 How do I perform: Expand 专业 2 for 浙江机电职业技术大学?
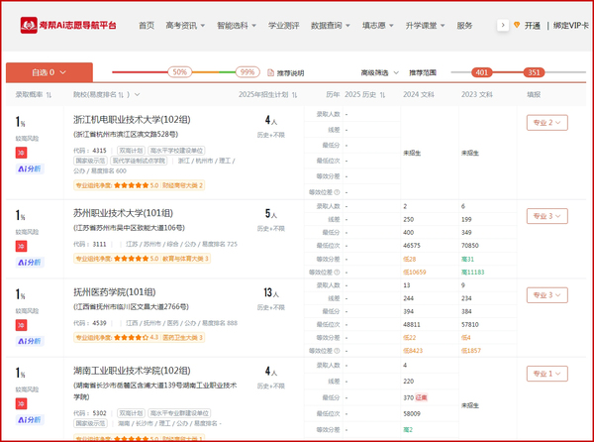click(x=545, y=123)
